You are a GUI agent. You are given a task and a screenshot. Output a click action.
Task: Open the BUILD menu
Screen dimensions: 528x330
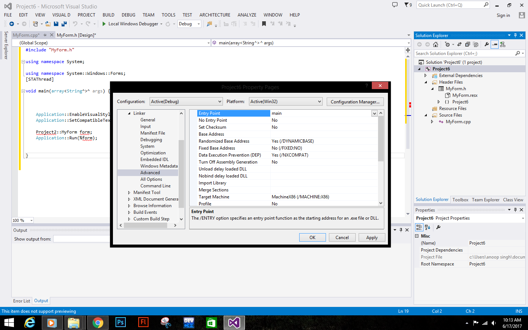pyautogui.click(x=108, y=15)
